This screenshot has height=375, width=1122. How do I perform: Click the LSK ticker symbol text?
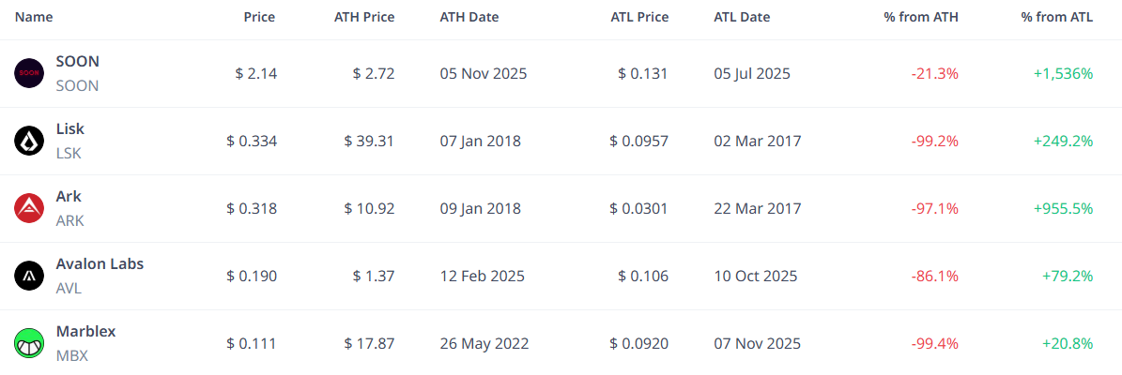coord(69,153)
